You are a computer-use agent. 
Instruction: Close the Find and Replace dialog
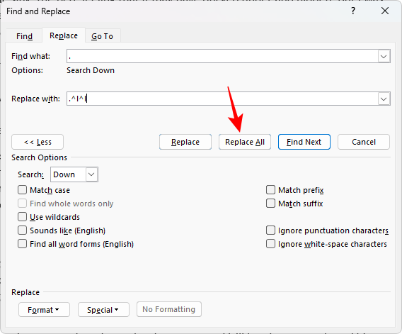pyautogui.click(x=385, y=11)
